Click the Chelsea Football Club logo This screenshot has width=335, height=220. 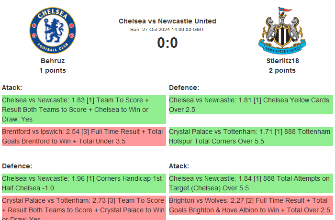point(53,30)
